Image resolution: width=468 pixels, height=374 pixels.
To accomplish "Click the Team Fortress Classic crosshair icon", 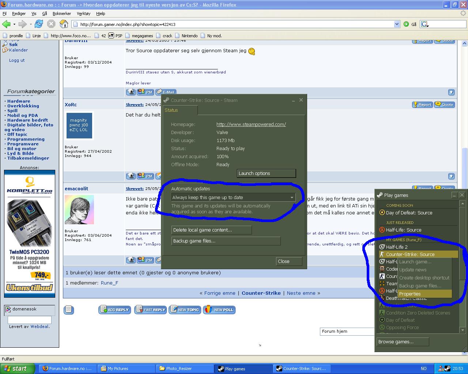I will pos(382,283).
